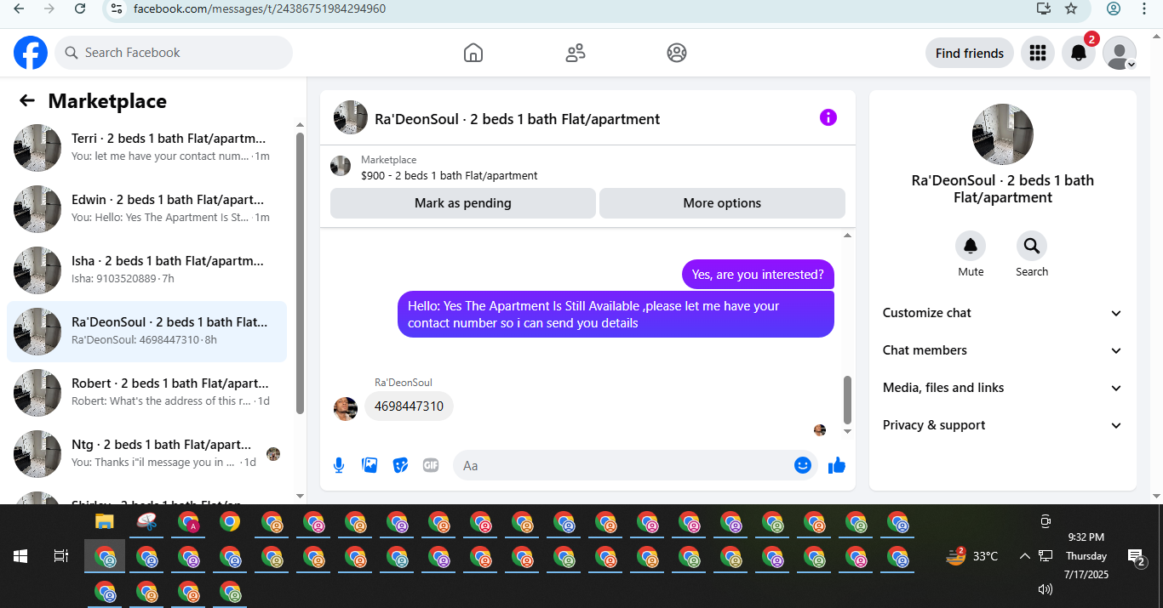
Task: Open Chrome profile icon
Action: coord(1114,9)
